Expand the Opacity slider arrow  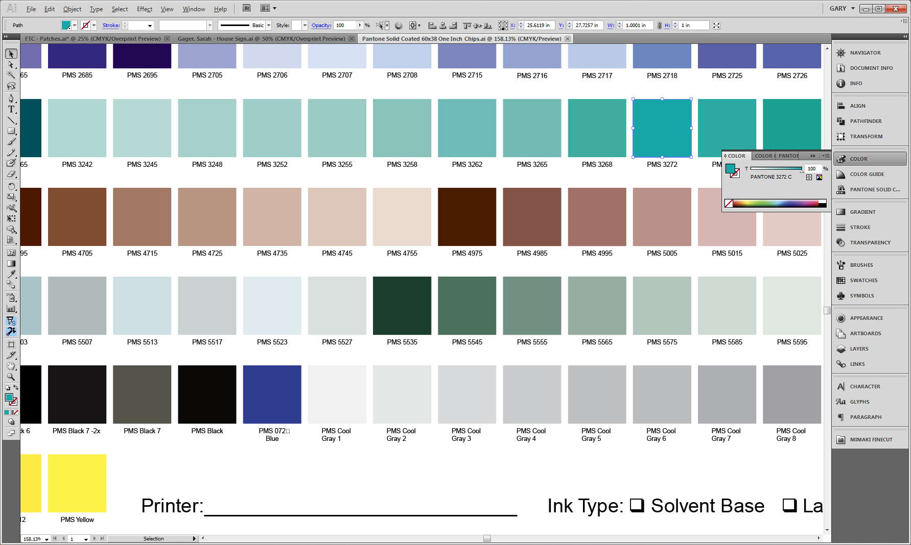click(x=360, y=25)
